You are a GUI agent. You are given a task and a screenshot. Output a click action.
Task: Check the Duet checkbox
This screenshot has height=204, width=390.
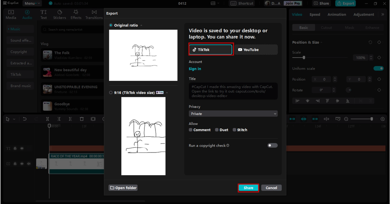(217, 130)
